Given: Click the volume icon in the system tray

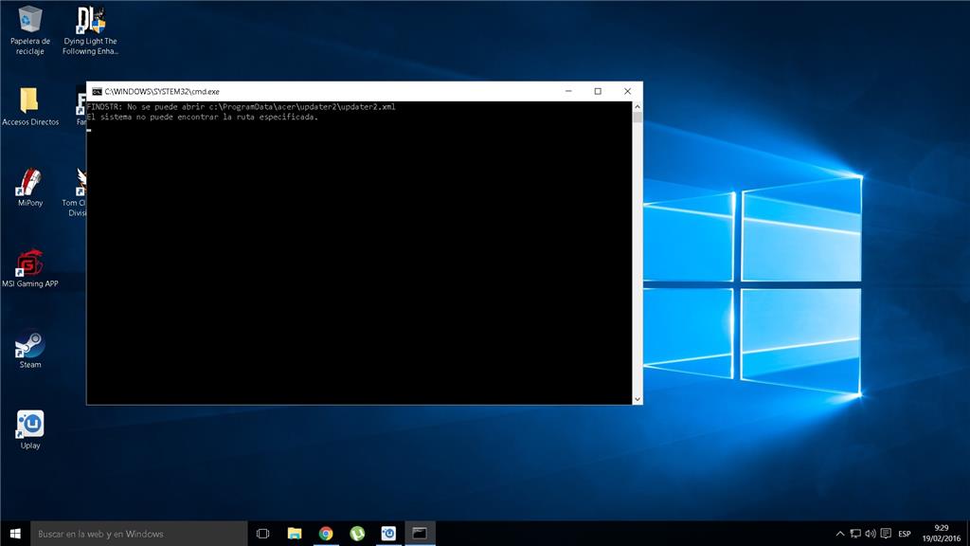Looking at the screenshot, I should pyautogui.click(x=871, y=534).
